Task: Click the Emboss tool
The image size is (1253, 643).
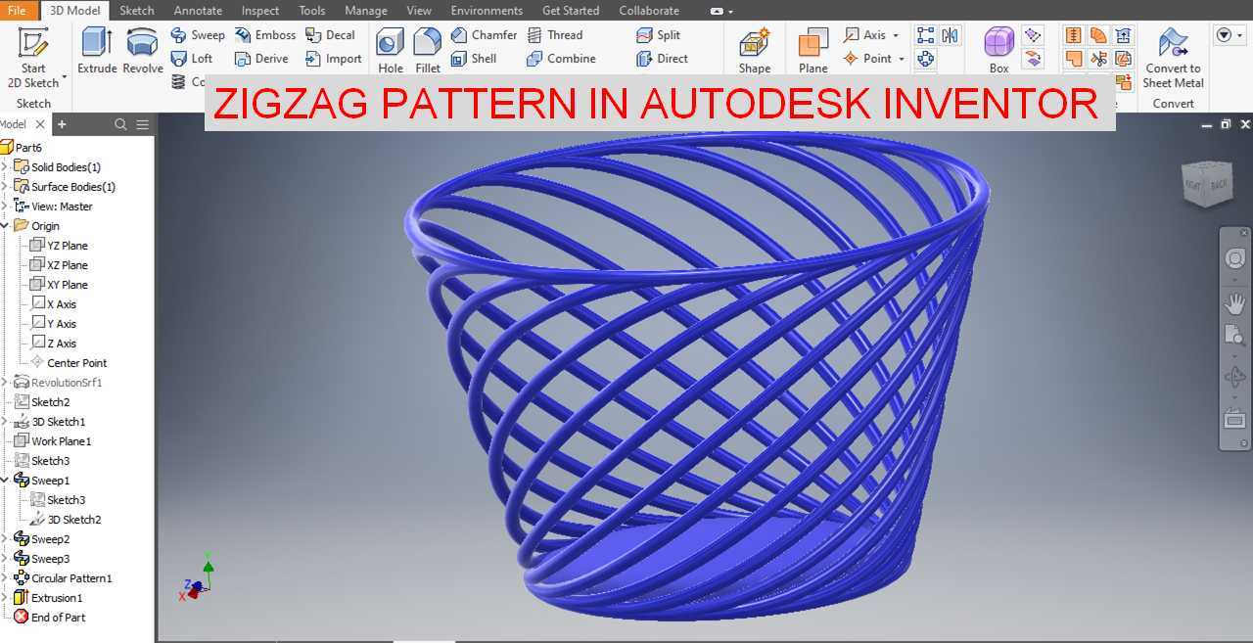Action: [x=265, y=35]
